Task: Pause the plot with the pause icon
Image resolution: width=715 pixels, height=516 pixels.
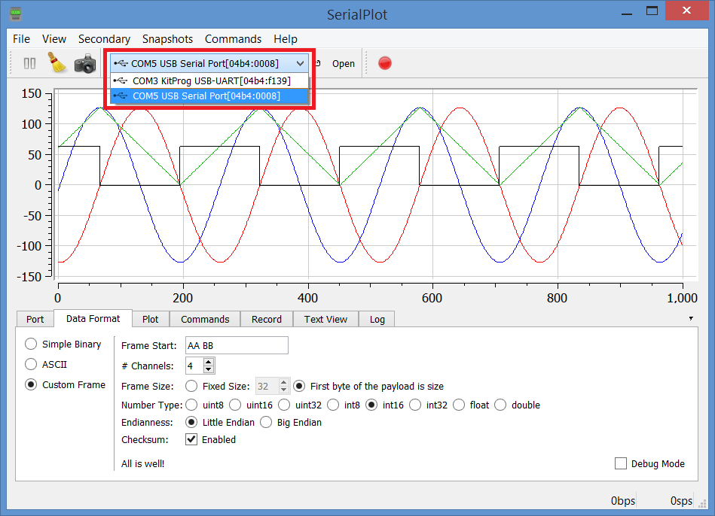Action: 29,63
